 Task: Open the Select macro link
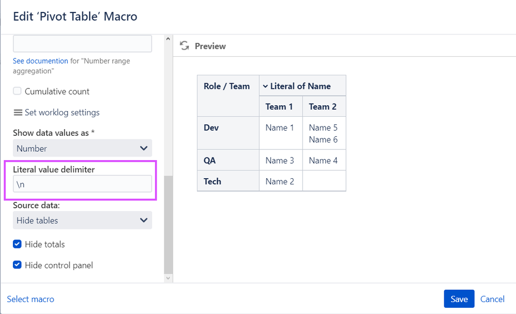coord(31,299)
